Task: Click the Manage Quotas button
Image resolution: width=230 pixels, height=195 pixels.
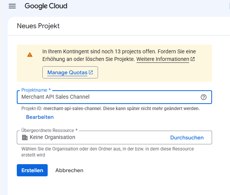Action: pyautogui.click(x=70, y=72)
